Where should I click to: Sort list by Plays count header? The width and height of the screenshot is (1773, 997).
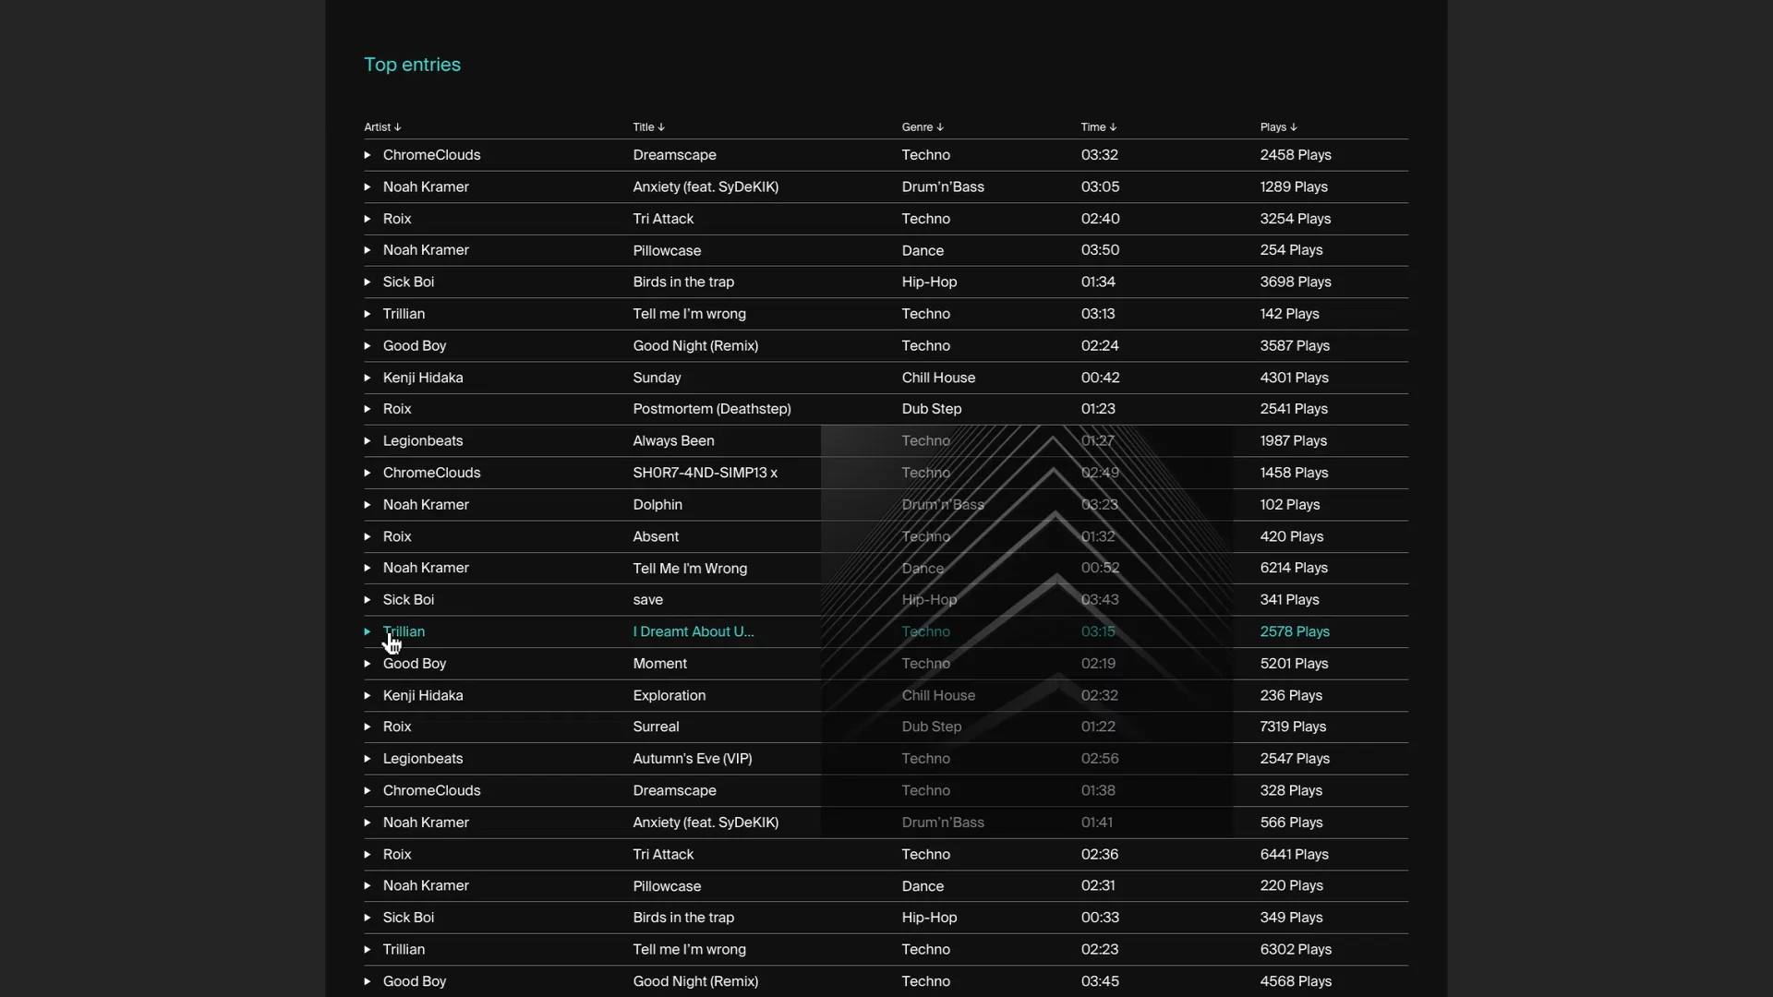(1278, 127)
